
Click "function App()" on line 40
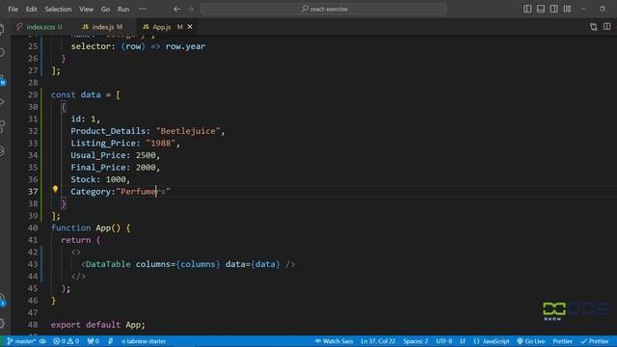coord(86,227)
